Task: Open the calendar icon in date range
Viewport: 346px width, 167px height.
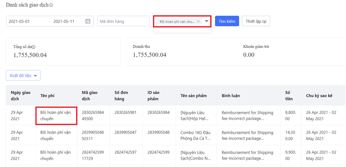Action: [x=88, y=21]
